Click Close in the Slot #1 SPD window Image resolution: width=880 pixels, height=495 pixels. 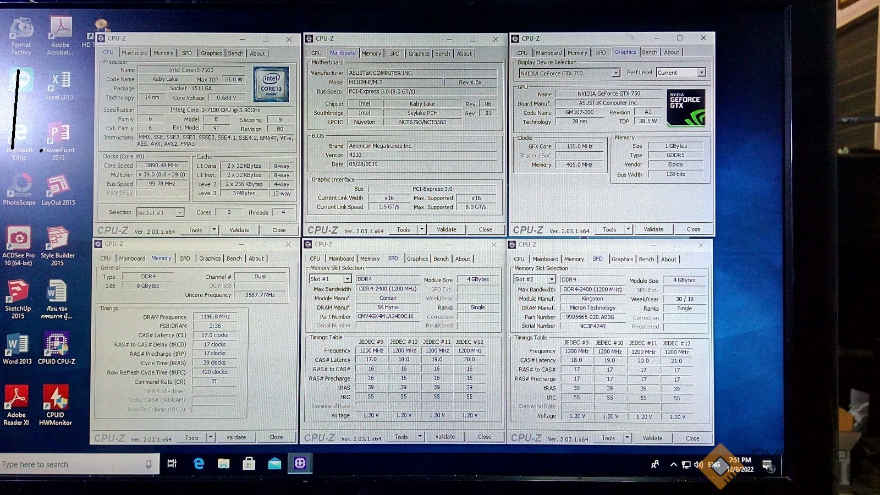(x=485, y=437)
